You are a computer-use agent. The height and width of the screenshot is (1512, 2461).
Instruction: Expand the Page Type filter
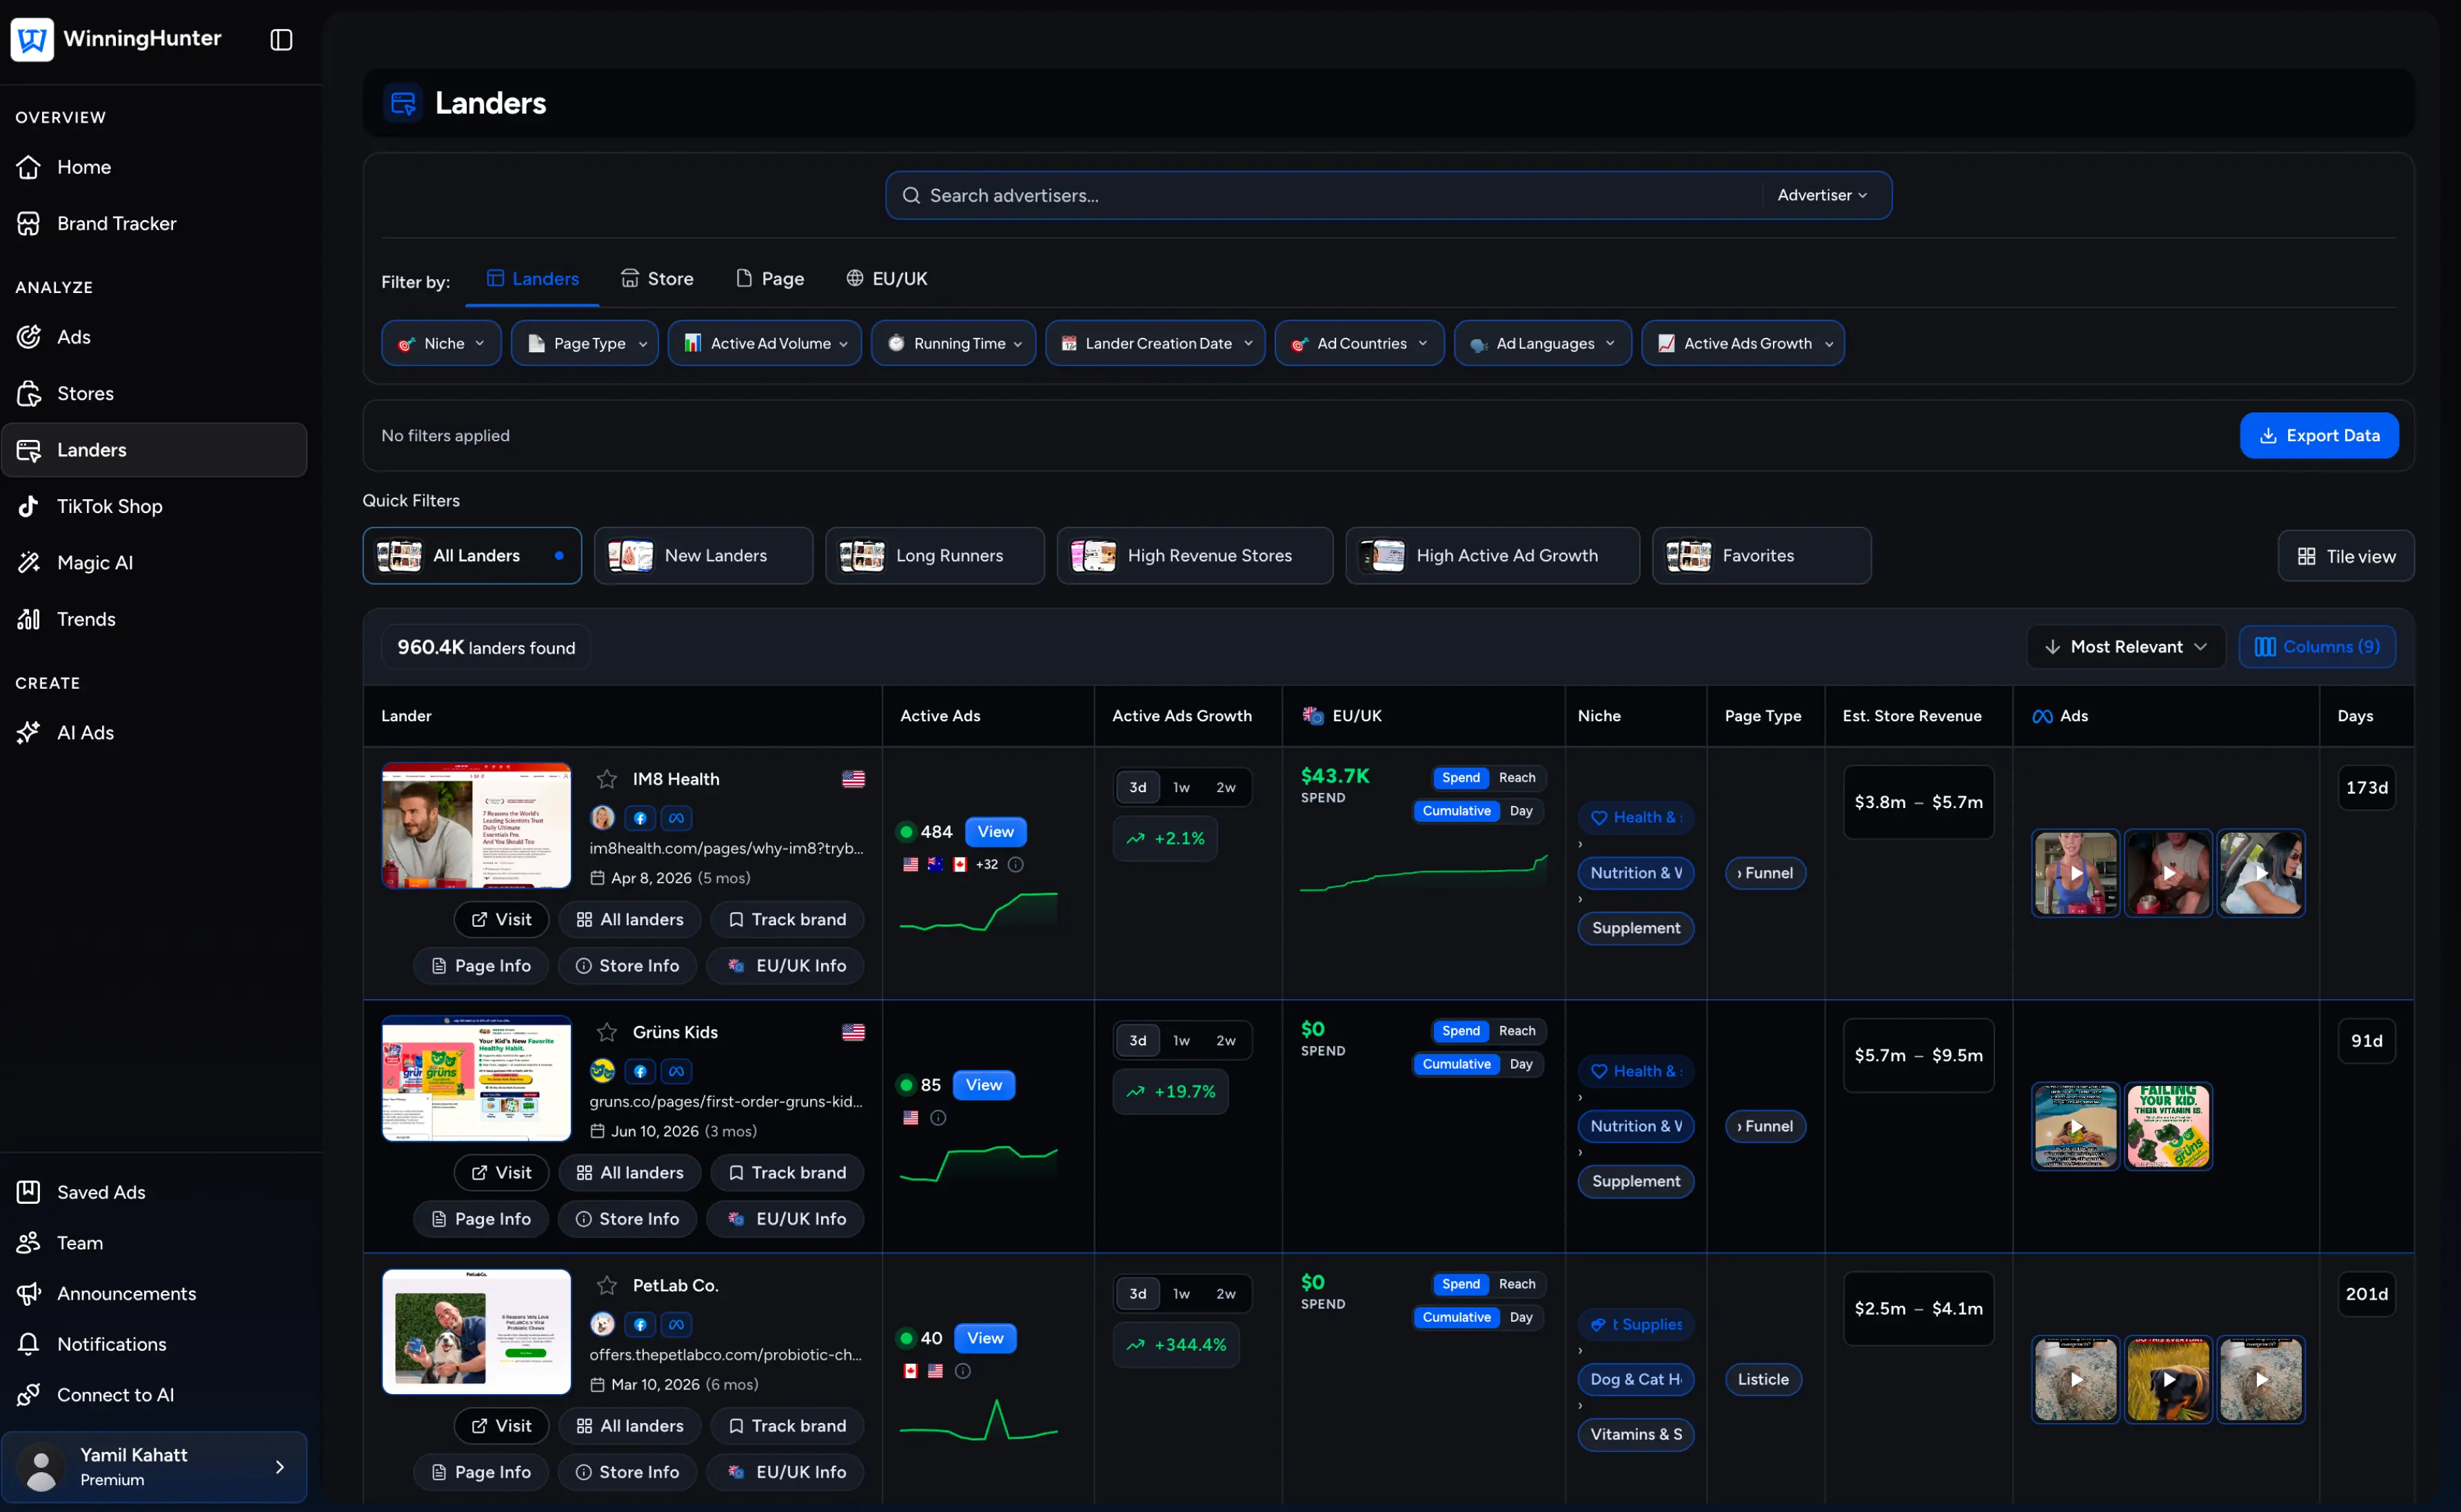point(585,343)
